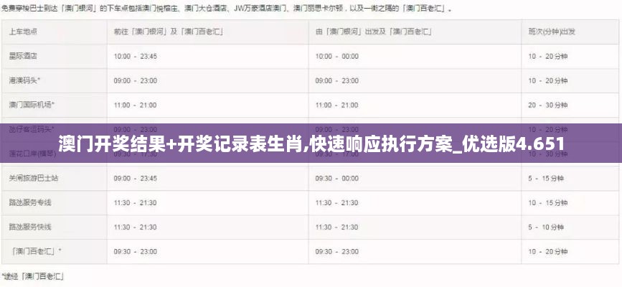Click the 前往「澳门银河」及「澳门百老汇」 column header
Viewport: 622px width, 287px height.
tap(168, 32)
